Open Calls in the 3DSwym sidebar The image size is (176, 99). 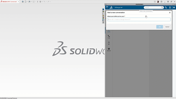[x=109, y=37]
